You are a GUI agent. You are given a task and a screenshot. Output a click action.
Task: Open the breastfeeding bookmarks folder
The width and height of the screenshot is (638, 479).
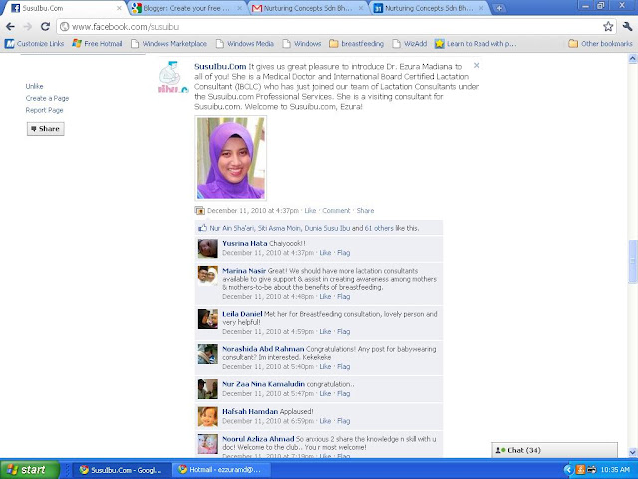[357, 44]
